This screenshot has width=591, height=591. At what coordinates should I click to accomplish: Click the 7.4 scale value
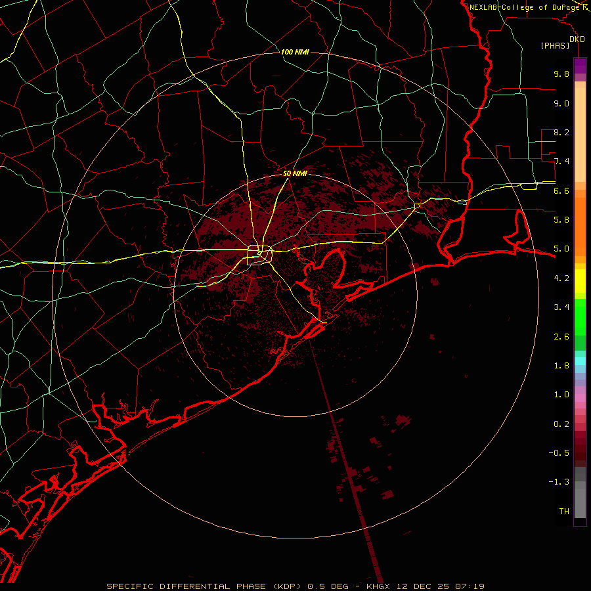point(561,162)
